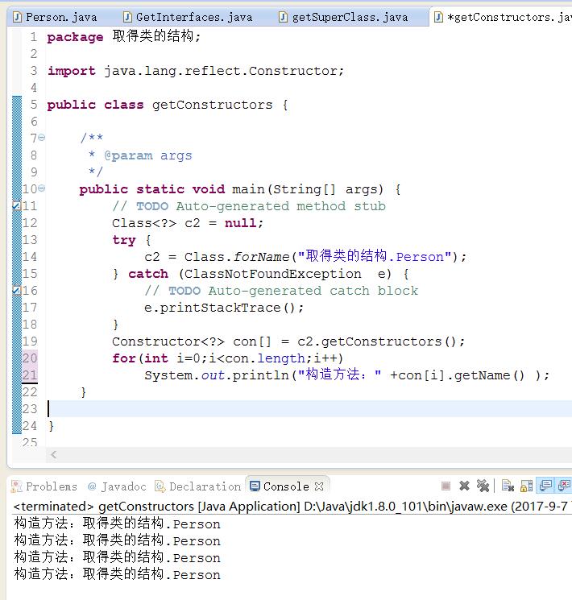Click the Clear Console icon
This screenshot has height=600, width=572.
[508, 486]
